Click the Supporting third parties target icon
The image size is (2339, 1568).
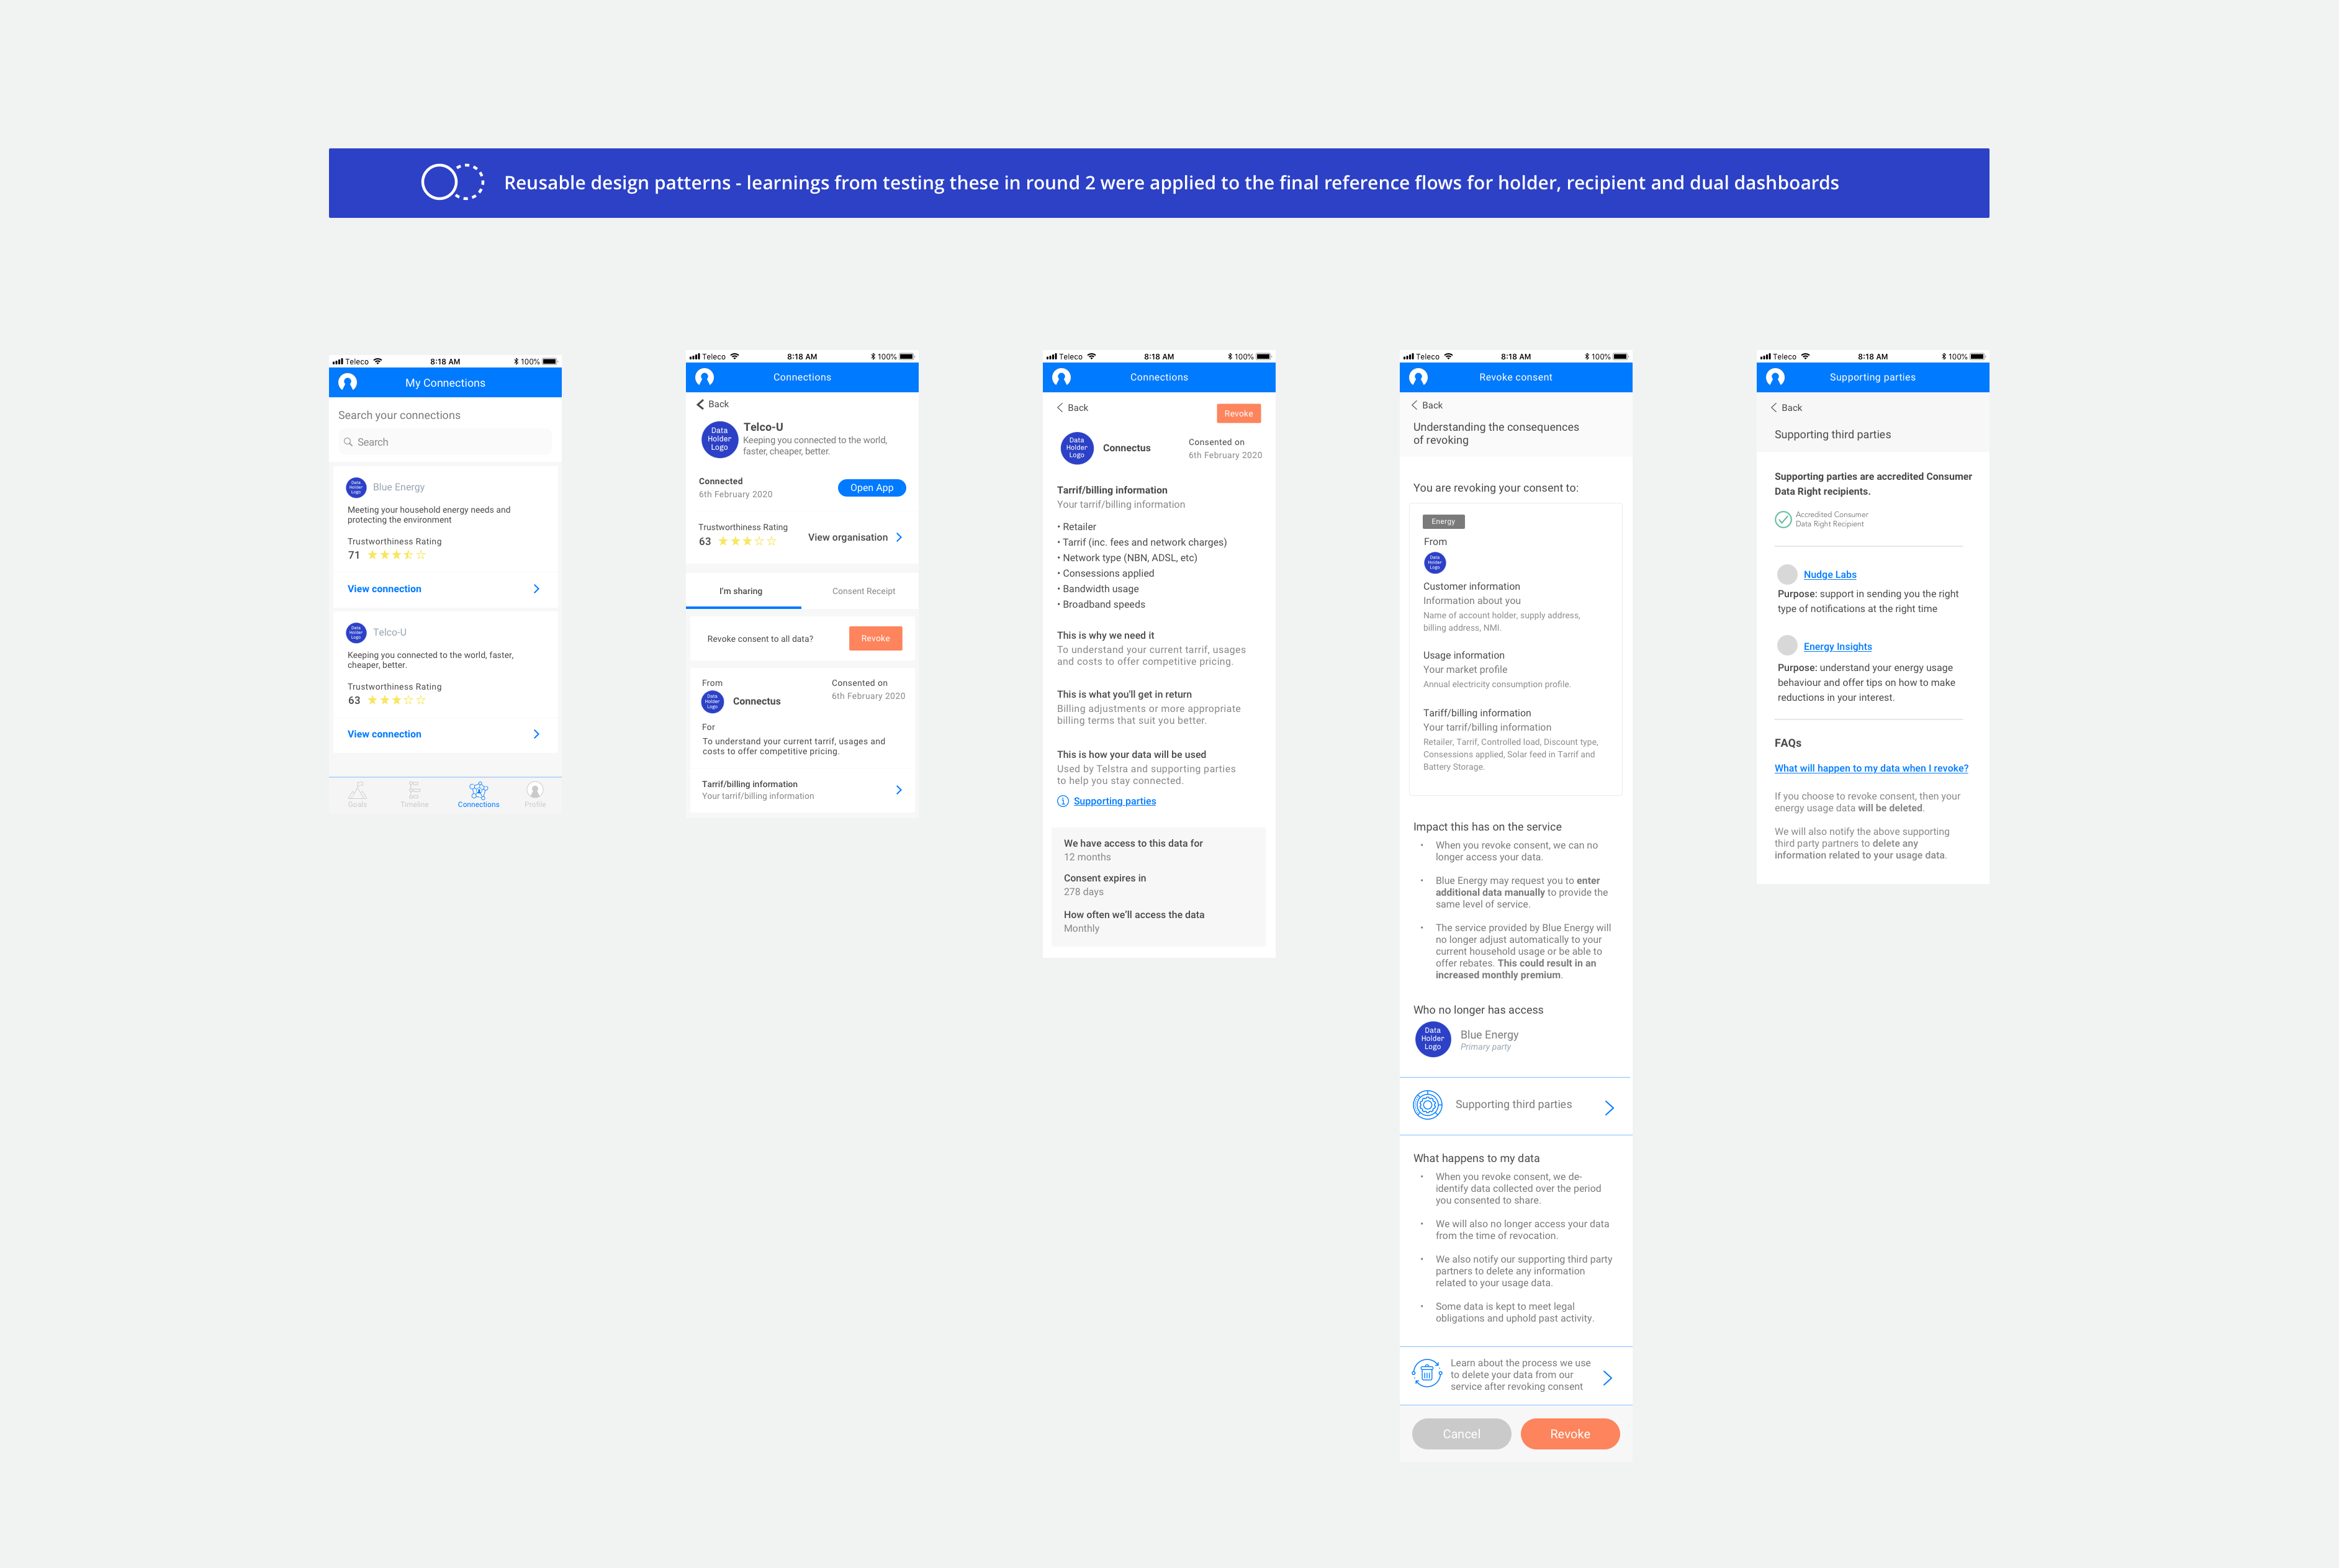click(1428, 1105)
